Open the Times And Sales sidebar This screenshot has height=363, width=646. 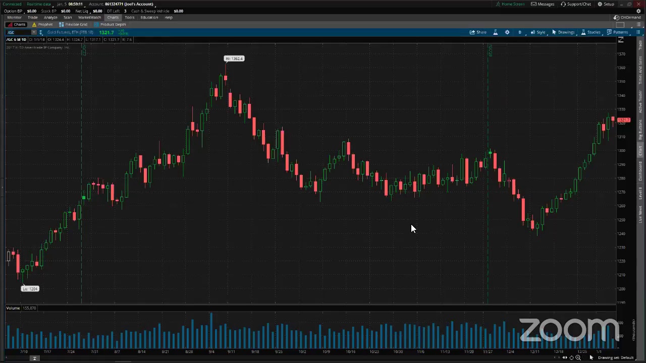(x=640, y=70)
